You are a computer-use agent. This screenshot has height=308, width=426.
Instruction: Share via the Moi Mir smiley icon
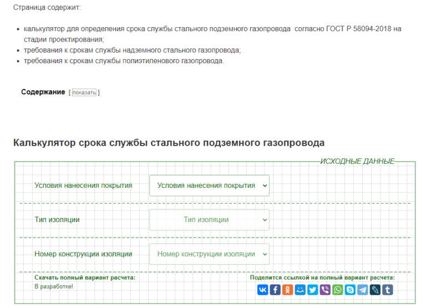pos(300,290)
